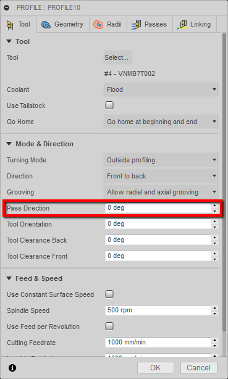228x379 pixels.
Task: Collapse the Mode & Direction section
Action: 9,144
